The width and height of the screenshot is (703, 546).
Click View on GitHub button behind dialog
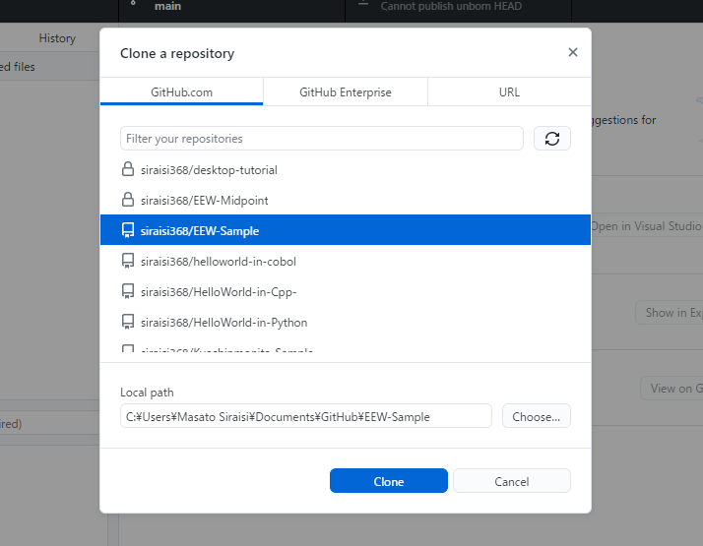tap(671, 388)
